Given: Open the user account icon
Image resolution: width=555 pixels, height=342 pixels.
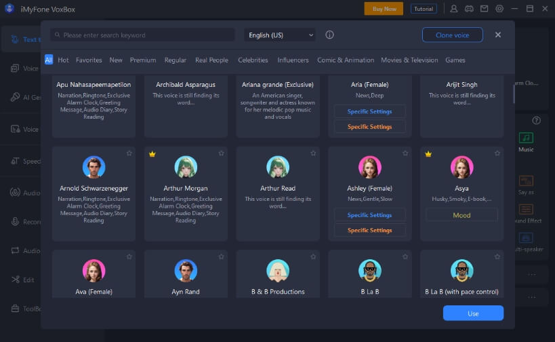Looking at the screenshot, I should pyautogui.click(x=453, y=9).
